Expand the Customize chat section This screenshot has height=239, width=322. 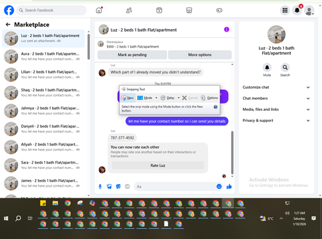(x=276, y=87)
